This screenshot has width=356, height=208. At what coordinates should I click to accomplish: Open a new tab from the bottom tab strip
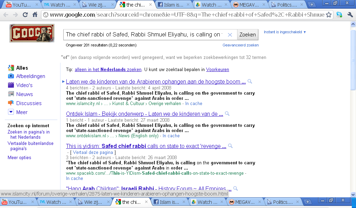[x=307, y=202]
